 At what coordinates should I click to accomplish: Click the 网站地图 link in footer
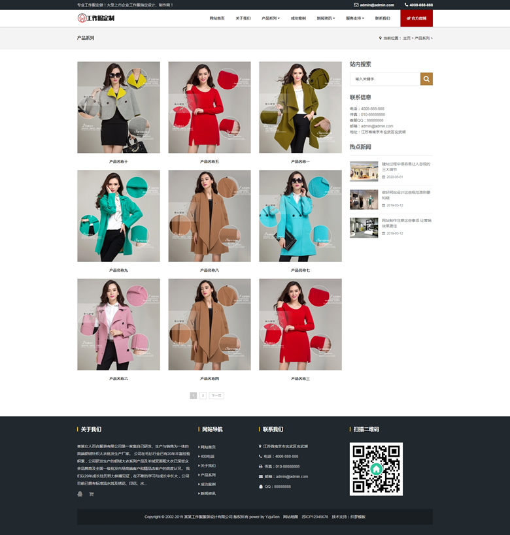(291, 517)
